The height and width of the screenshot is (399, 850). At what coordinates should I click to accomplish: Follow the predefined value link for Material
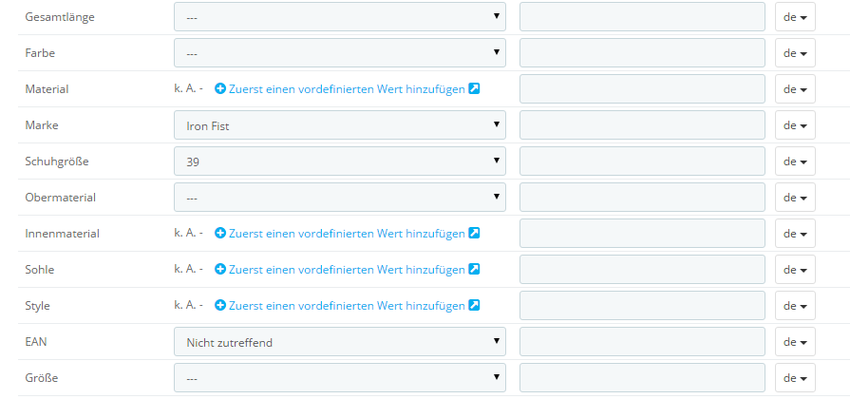point(347,89)
